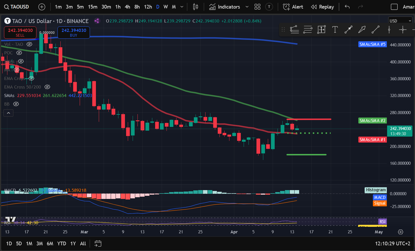Click the SMAs:SMA #1 price label

(372, 140)
